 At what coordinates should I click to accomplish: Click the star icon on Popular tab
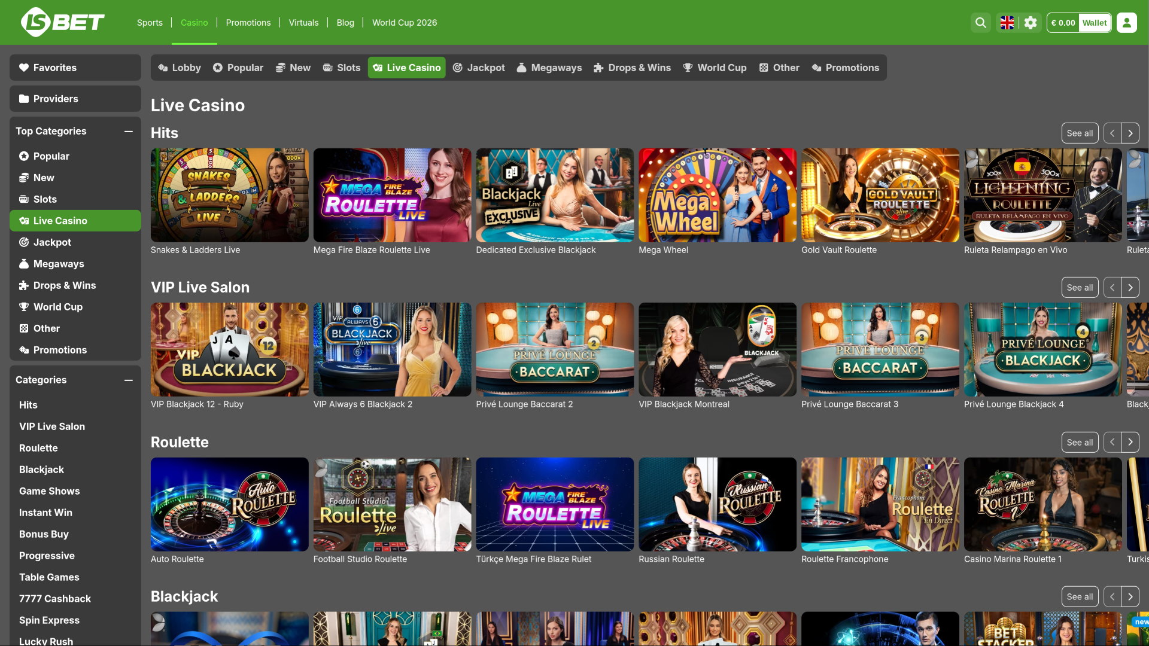point(218,68)
